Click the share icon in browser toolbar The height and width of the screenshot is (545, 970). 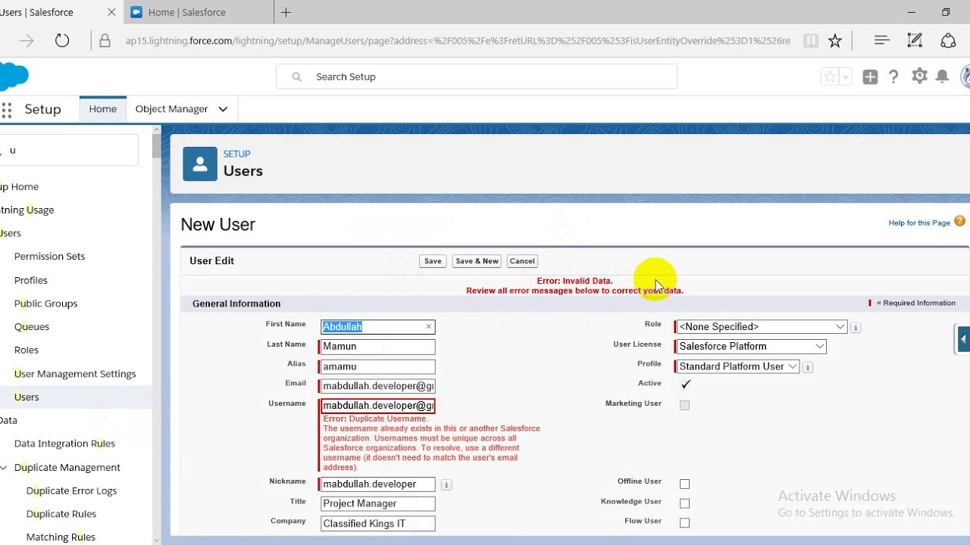(948, 41)
